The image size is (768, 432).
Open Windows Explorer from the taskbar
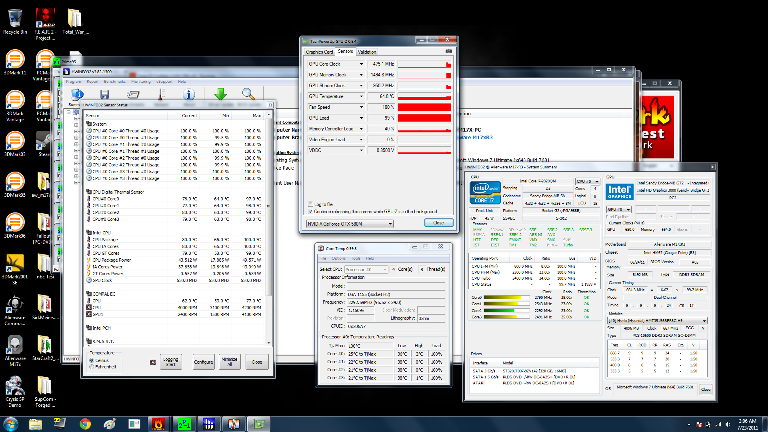pos(36,424)
